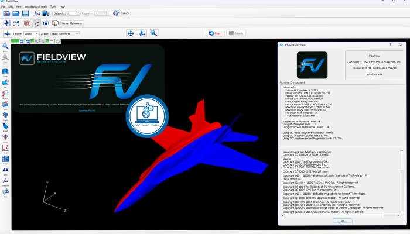Open the Probe panel icon

tap(5, 160)
